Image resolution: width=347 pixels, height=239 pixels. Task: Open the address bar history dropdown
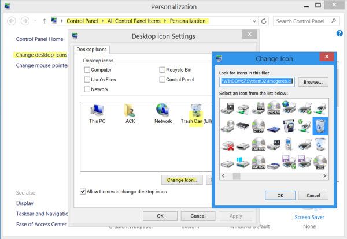(254, 21)
